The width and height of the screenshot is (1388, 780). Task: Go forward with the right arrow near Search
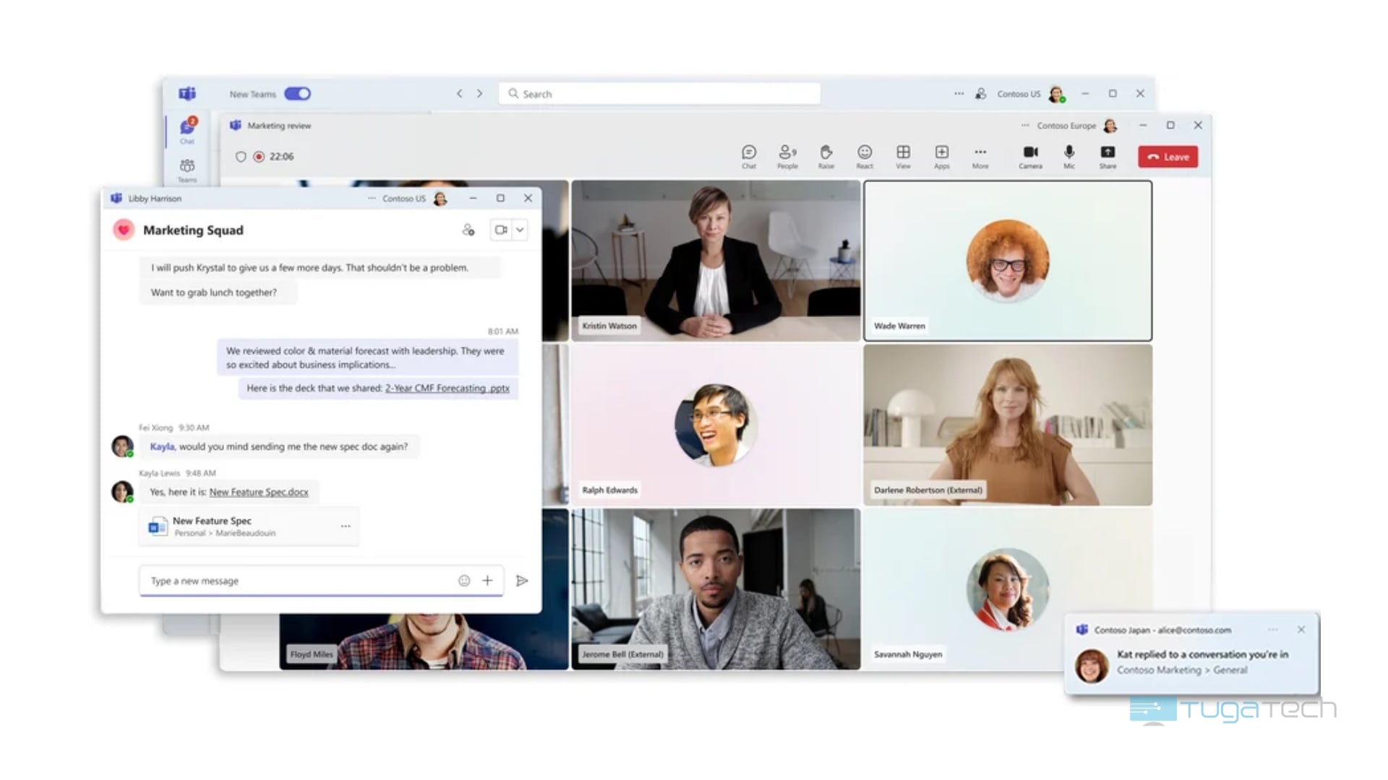tap(479, 94)
